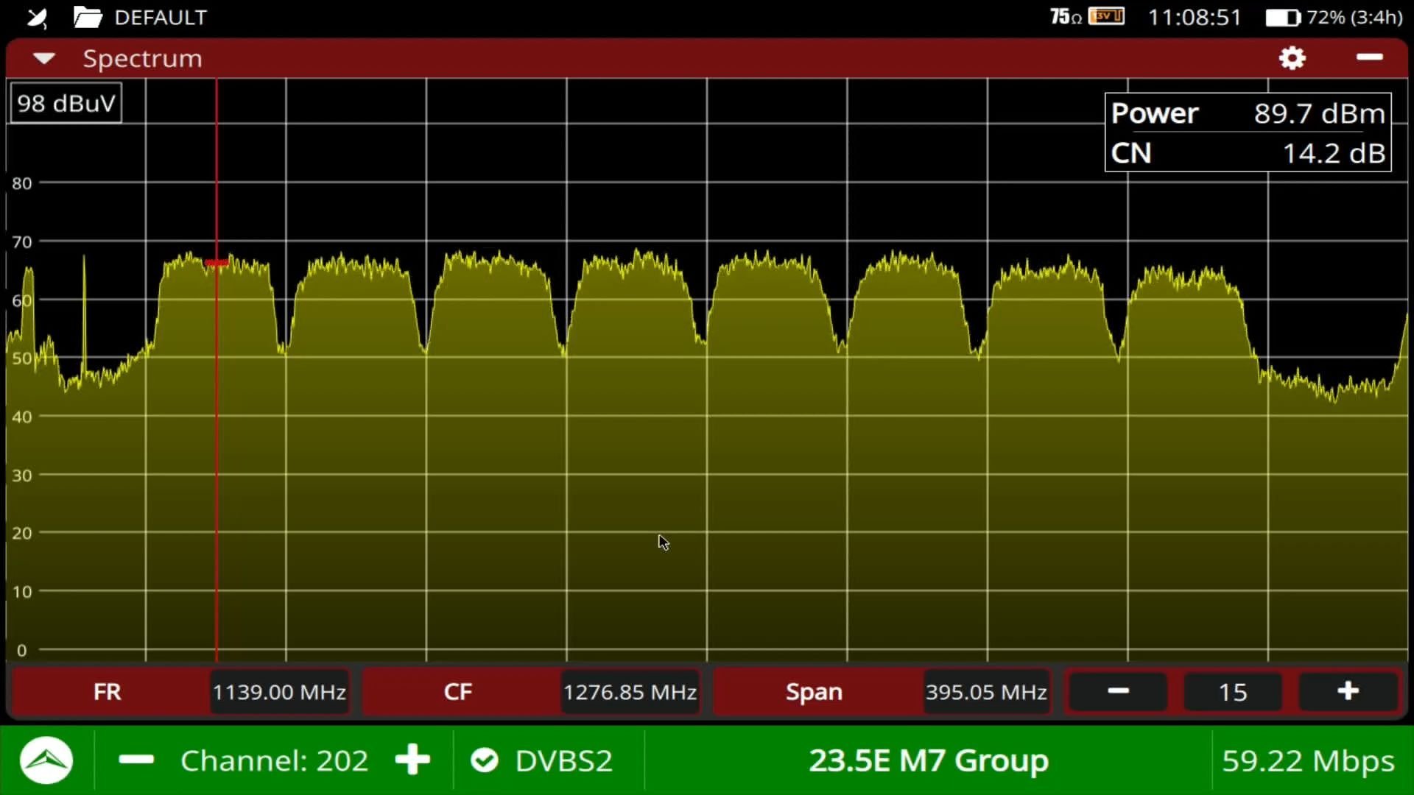Screen dimensions: 1414x795
Task: Click the battery status icon
Action: (x=1282, y=18)
